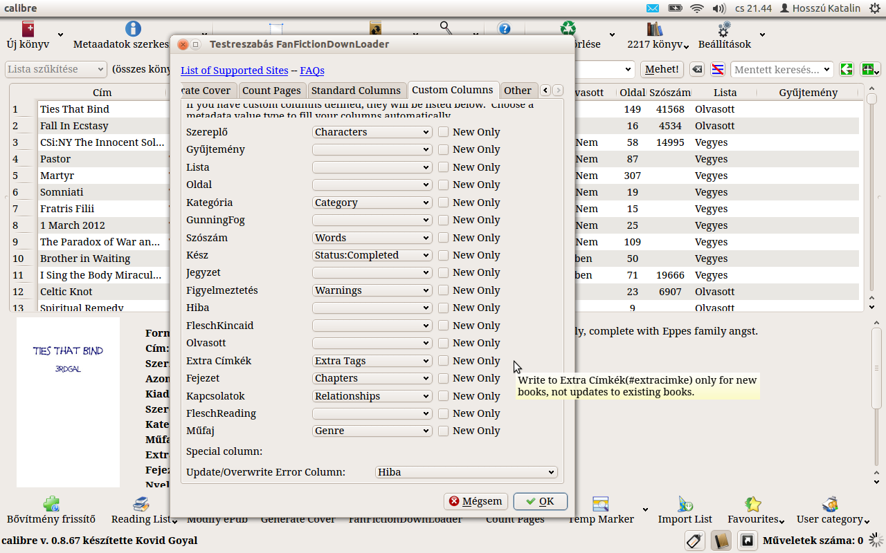
Task: Open the Import List plugin icon
Action: [x=685, y=504]
